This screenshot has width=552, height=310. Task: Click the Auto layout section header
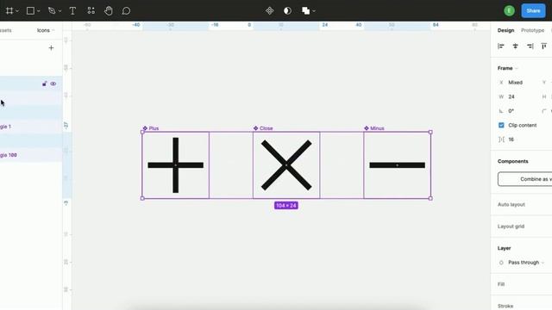coord(511,205)
